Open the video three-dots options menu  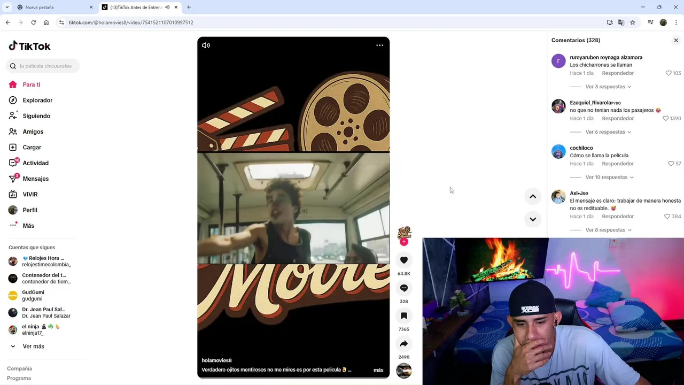(x=379, y=45)
